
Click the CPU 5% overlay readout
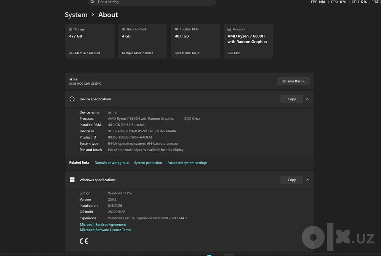click(359, 2)
